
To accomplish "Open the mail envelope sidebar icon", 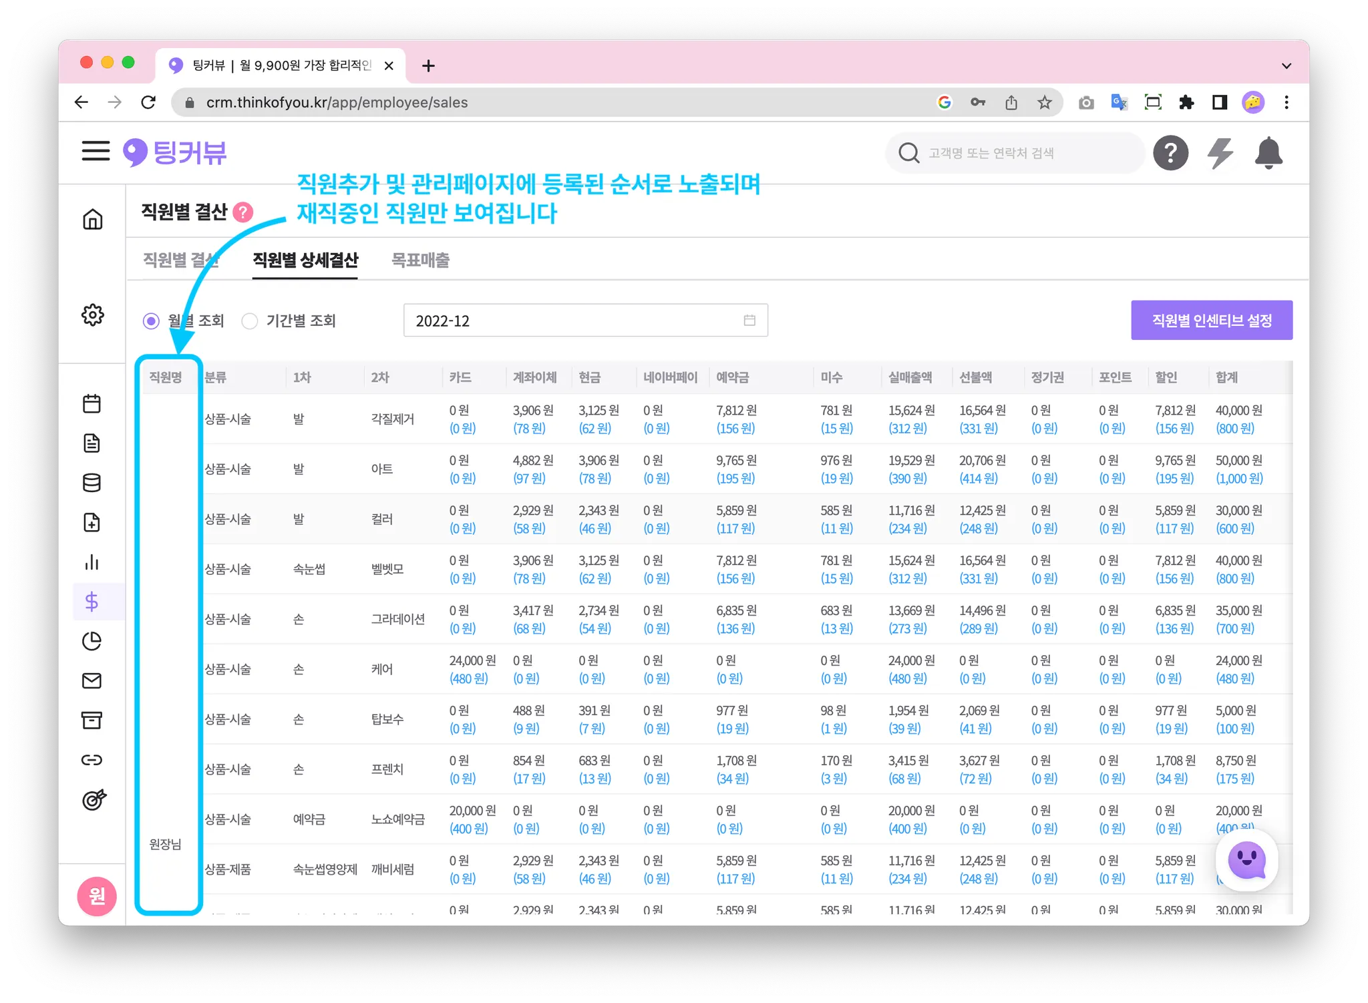I will pyautogui.click(x=92, y=680).
